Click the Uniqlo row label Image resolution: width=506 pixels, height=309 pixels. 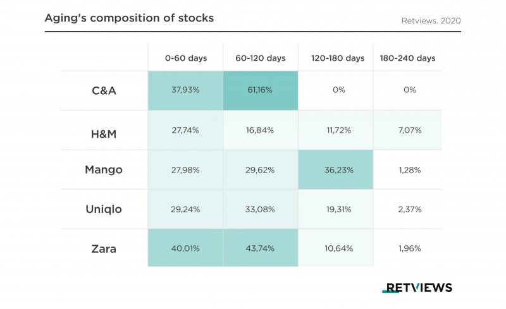(x=104, y=209)
